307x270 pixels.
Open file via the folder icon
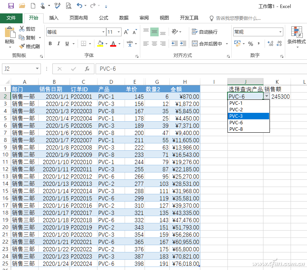coord(22,6)
